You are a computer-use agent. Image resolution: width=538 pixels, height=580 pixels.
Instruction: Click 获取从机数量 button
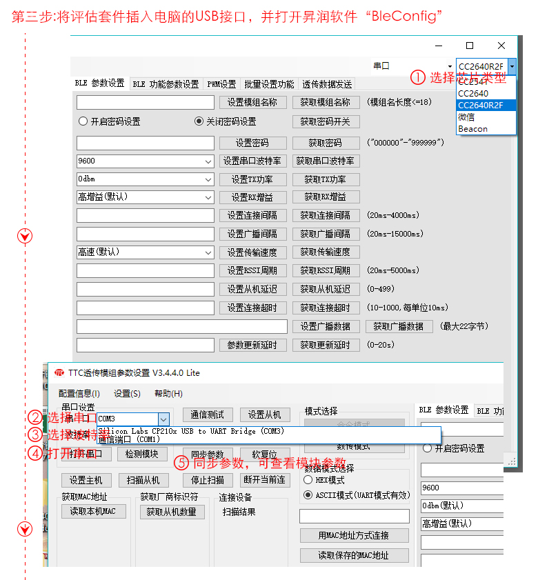click(172, 512)
